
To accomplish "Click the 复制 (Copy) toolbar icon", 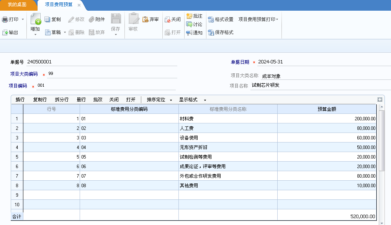I will tap(47, 19).
